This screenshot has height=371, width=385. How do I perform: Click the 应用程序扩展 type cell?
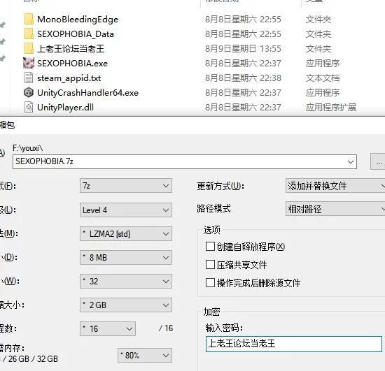pyautogui.click(x=330, y=108)
